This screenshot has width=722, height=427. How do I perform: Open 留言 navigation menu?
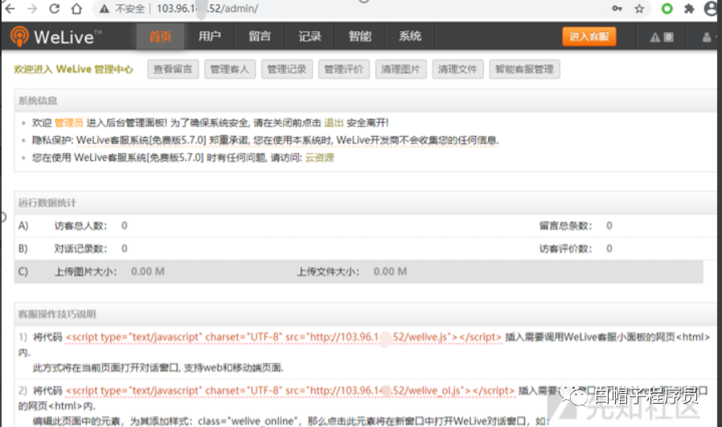click(260, 36)
